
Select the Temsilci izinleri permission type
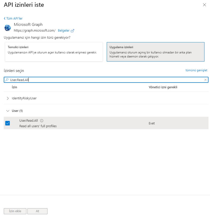[x=54, y=52]
